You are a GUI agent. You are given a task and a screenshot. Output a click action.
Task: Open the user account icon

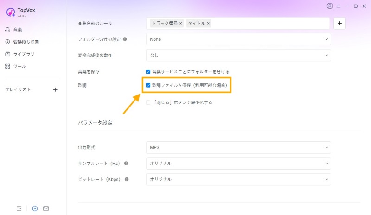point(330,6)
